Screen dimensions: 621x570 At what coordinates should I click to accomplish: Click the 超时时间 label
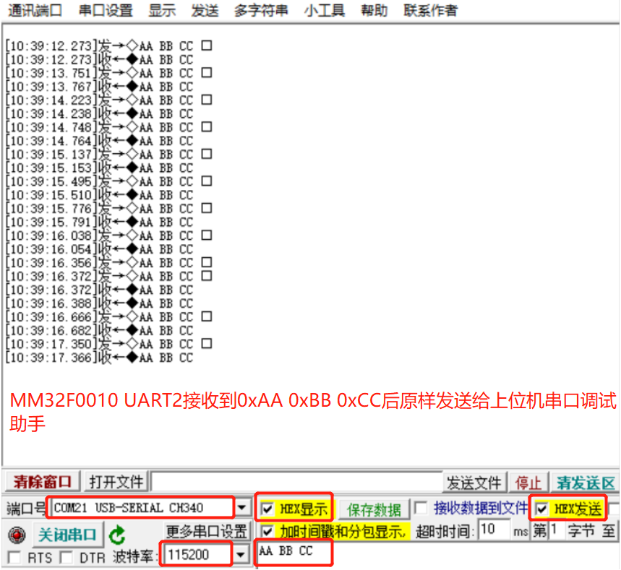coord(445,531)
